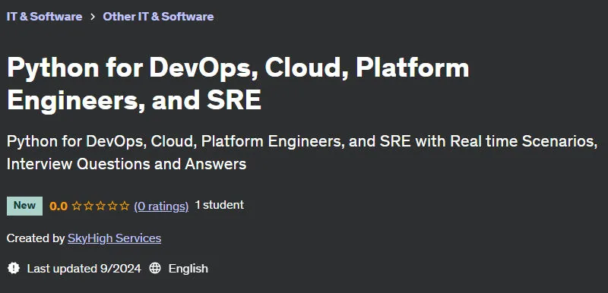The width and height of the screenshot is (608, 293).
Task: Click the globe language icon
Action: tap(155, 268)
